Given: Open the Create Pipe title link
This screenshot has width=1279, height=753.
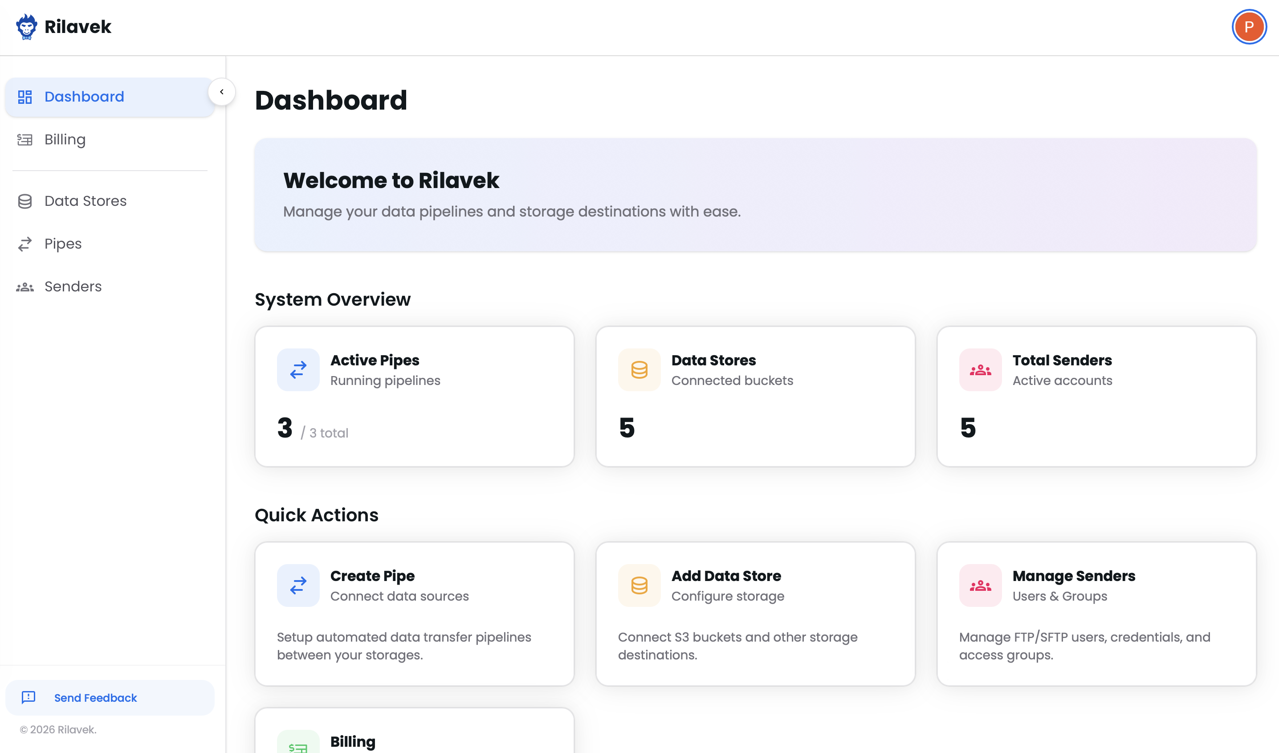Looking at the screenshot, I should coord(372,576).
